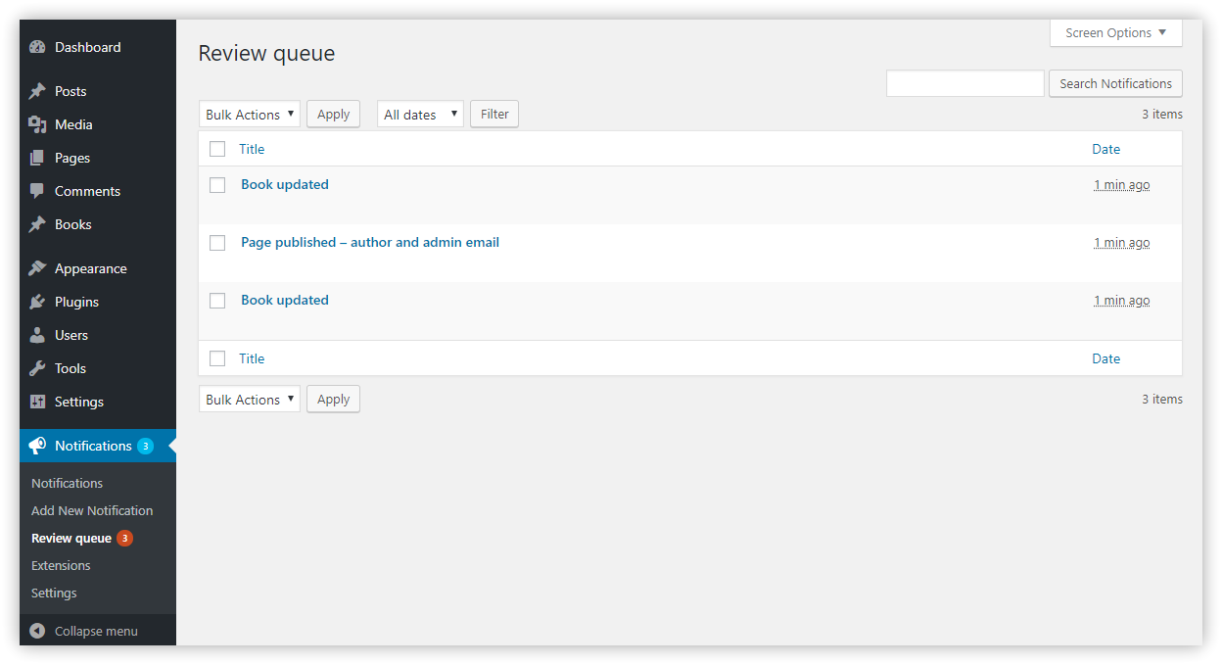
Task: Check the Page published notification checkbox
Action: [x=217, y=243]
